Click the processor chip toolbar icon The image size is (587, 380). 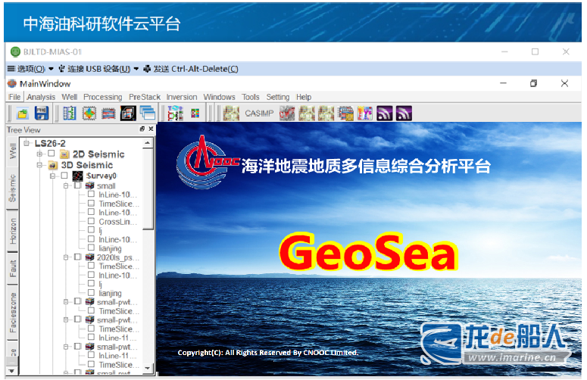click(345, 114)
